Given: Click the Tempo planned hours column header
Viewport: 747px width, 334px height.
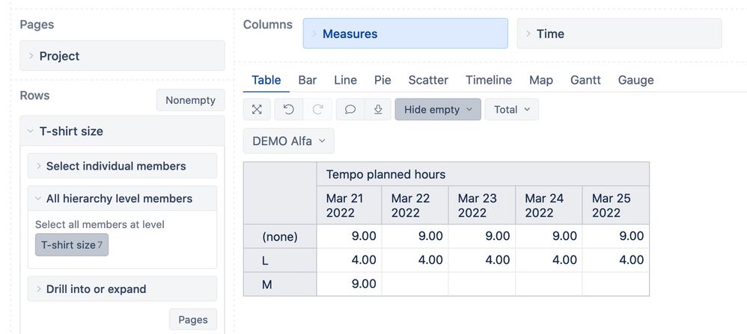Looking at the screenshot, I should click(386, 174).
